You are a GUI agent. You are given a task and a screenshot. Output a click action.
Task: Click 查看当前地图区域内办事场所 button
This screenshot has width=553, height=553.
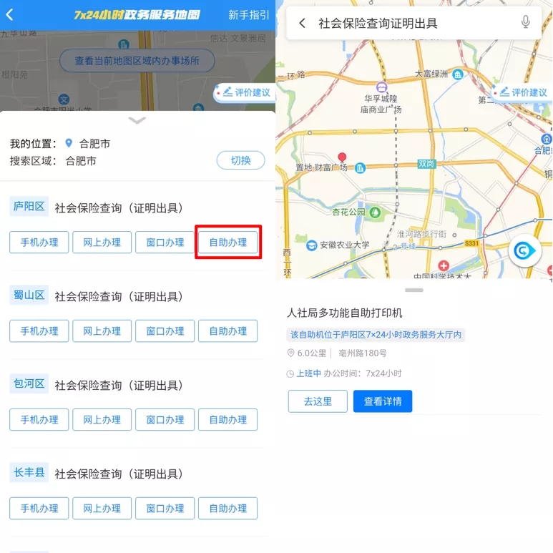click(137, 61)
